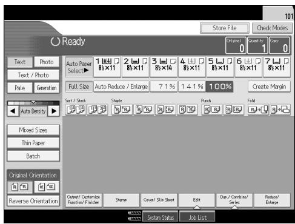Increase density with the right arrow

point(54,111)
